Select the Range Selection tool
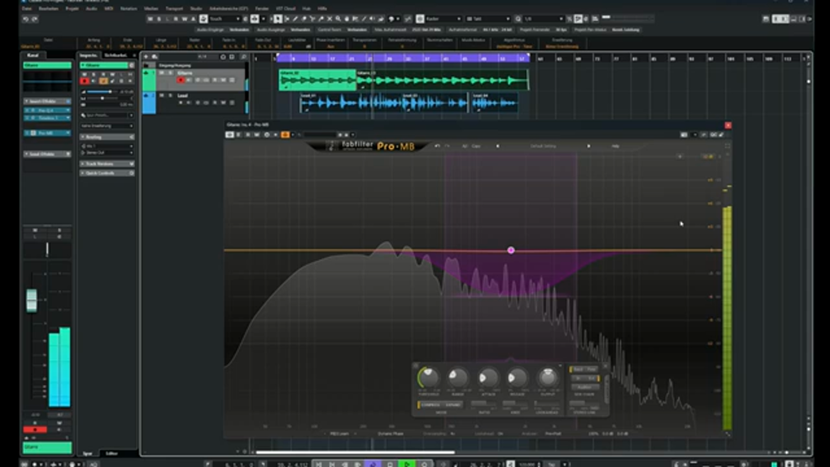The width and height of the screenshot is (830, 467). point(287,19)
